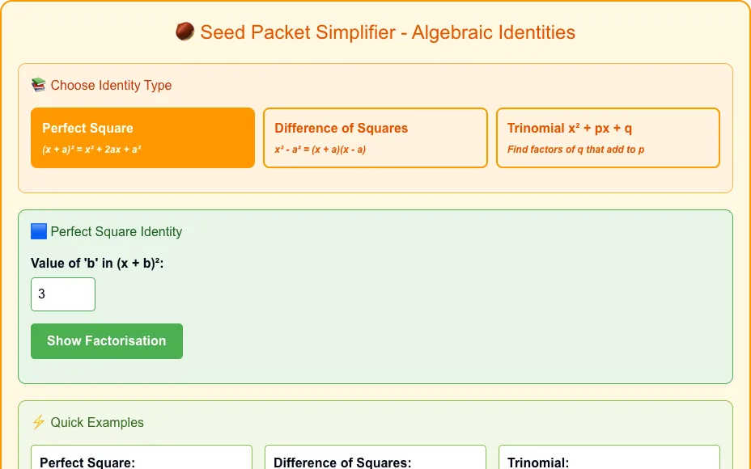Click the Seed Packet Simplifier page title
The image size is (751, 469).
pyautogui.click(x=388, y=32)
